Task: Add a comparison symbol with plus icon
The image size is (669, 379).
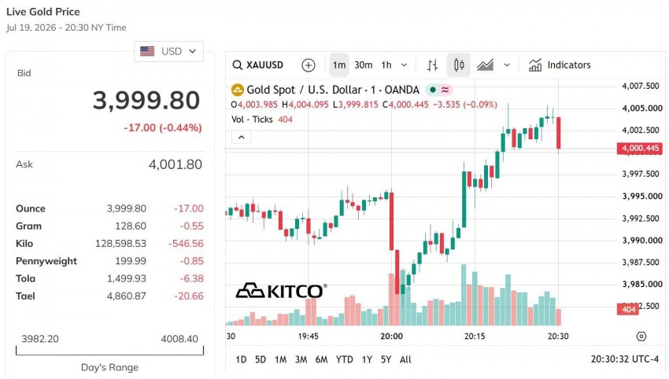Action: tap(308, 65)
